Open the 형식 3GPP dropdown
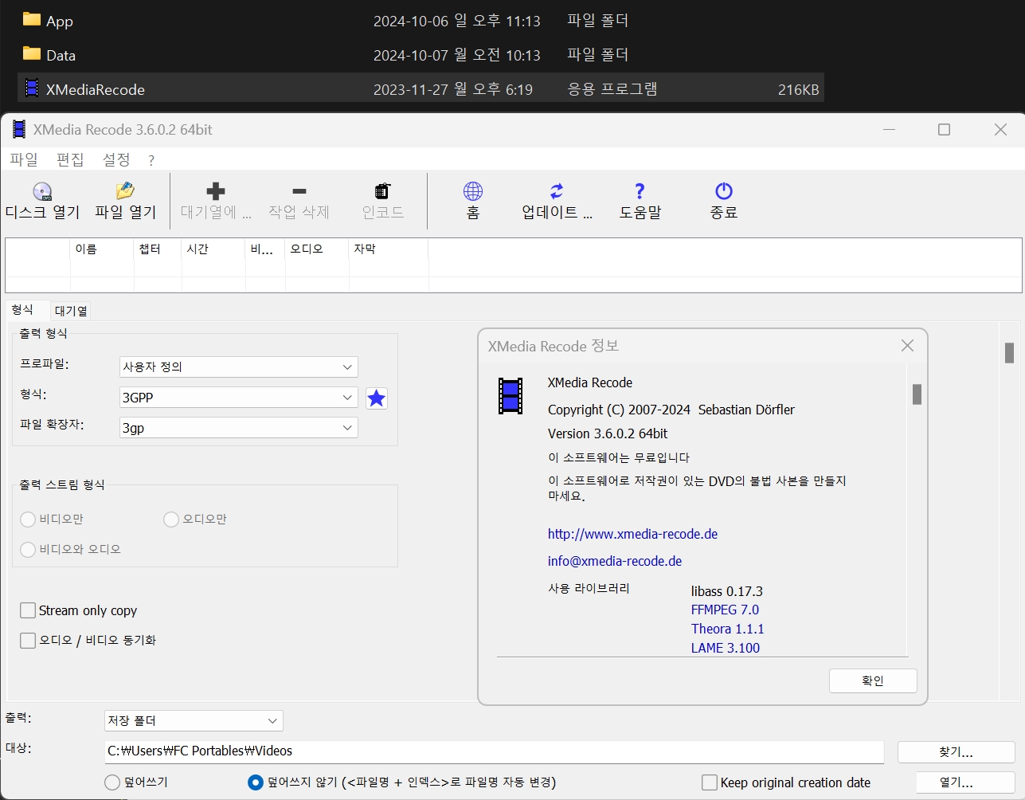The image size is (1025, 800). pos(238,397)
